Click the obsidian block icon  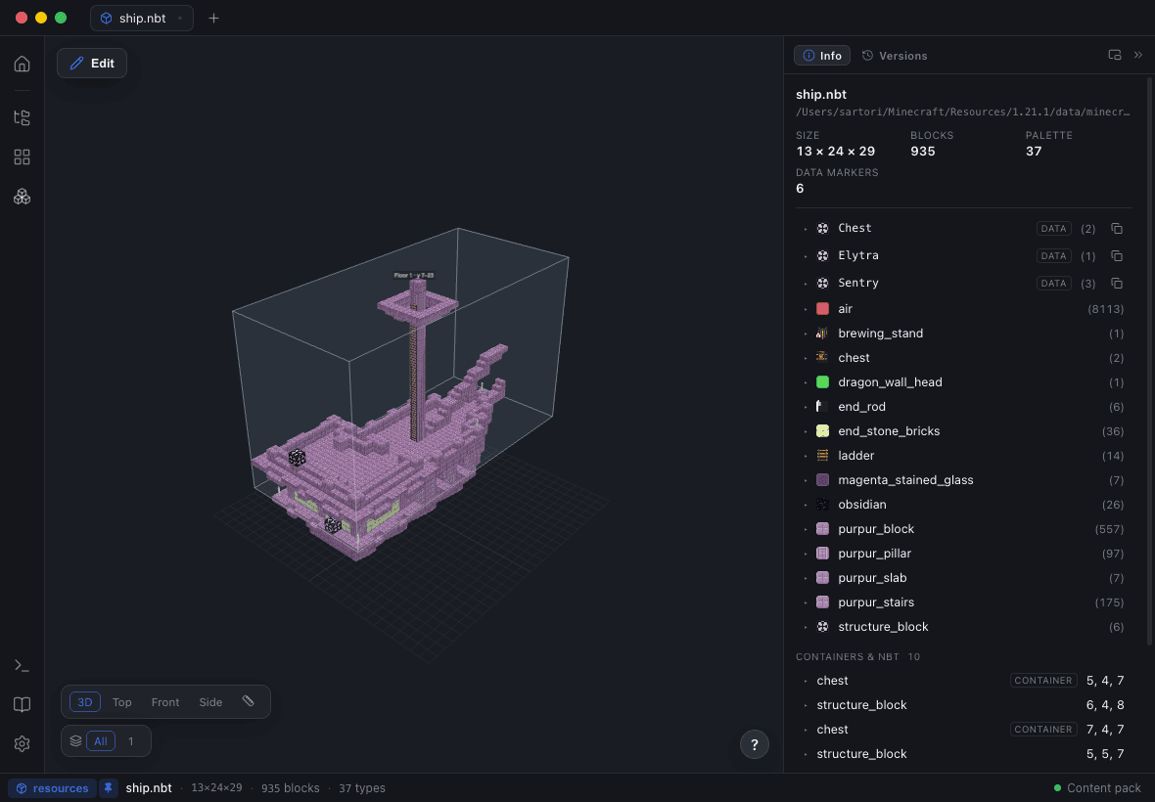(x=823, y=505)
